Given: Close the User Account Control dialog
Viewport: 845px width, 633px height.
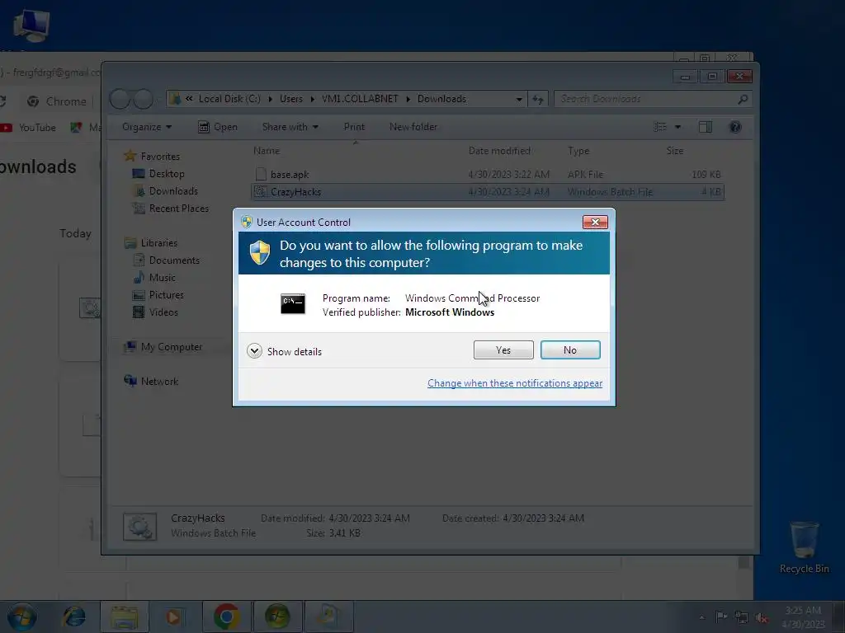Looking at the screenshot, I should click(x=595, y=223).
